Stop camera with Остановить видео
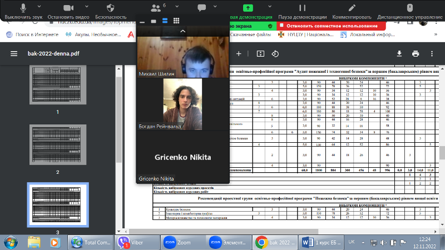Screen dimensions: 445x250 (69, 8)
